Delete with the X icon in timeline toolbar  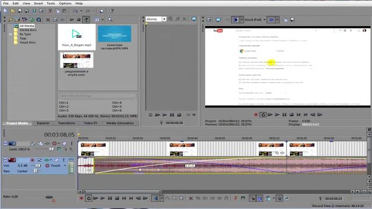point(191,199)
